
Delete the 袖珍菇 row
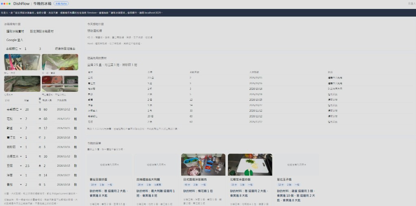pyautogui.click(x=75, y=147)
